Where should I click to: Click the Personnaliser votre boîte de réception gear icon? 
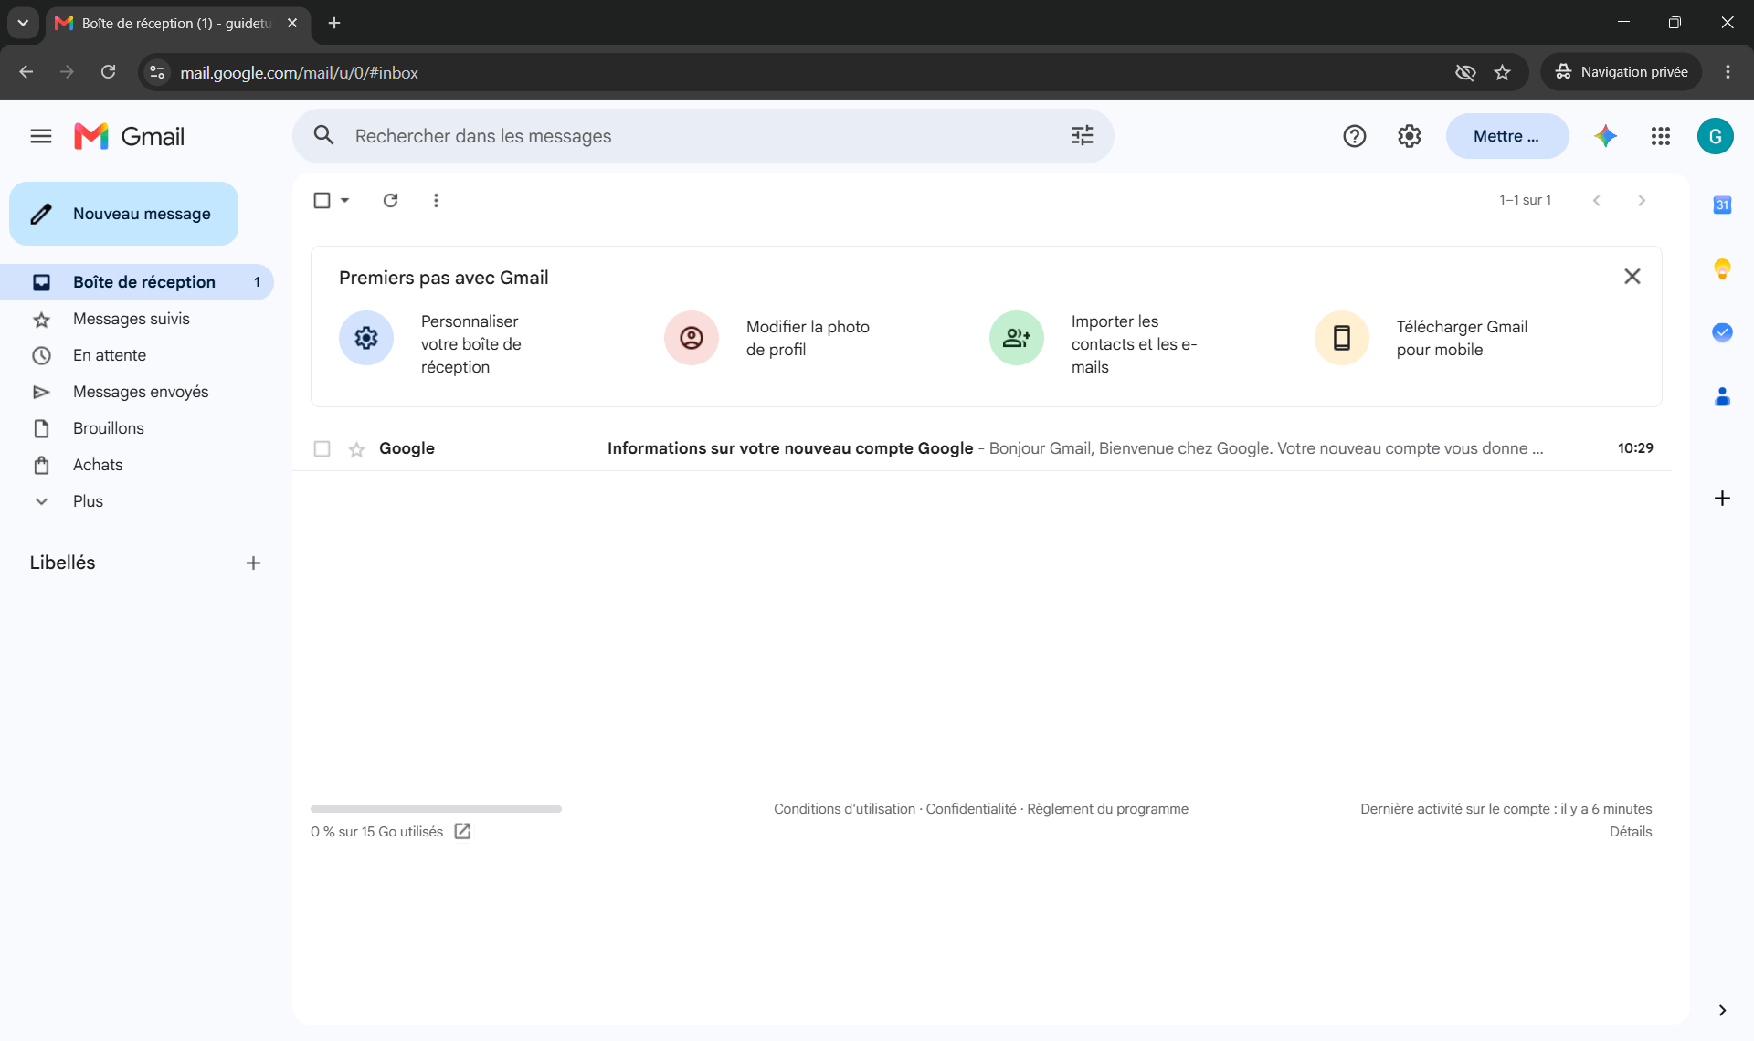tap(366, 338)
